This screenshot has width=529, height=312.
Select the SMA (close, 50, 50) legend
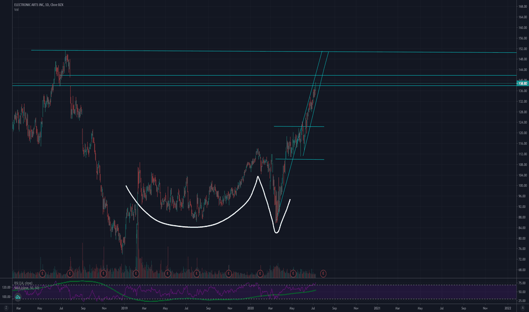[x=27, y=288]
